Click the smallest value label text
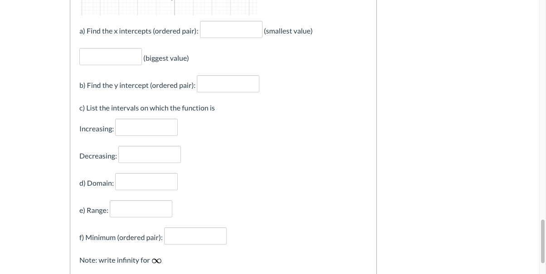Viewport: 546px width, 274px height. click(288, 31)
